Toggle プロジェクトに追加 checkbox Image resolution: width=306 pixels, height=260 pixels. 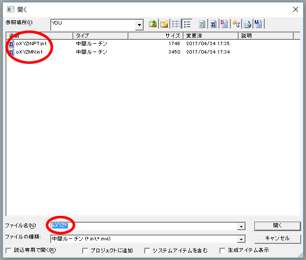click(x=86, y=251)
